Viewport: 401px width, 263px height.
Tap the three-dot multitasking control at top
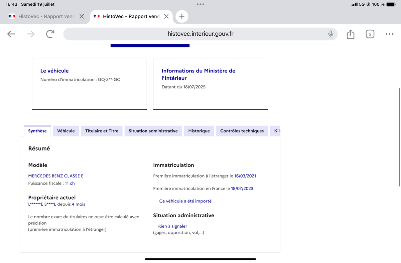click(x=200, y=4)
